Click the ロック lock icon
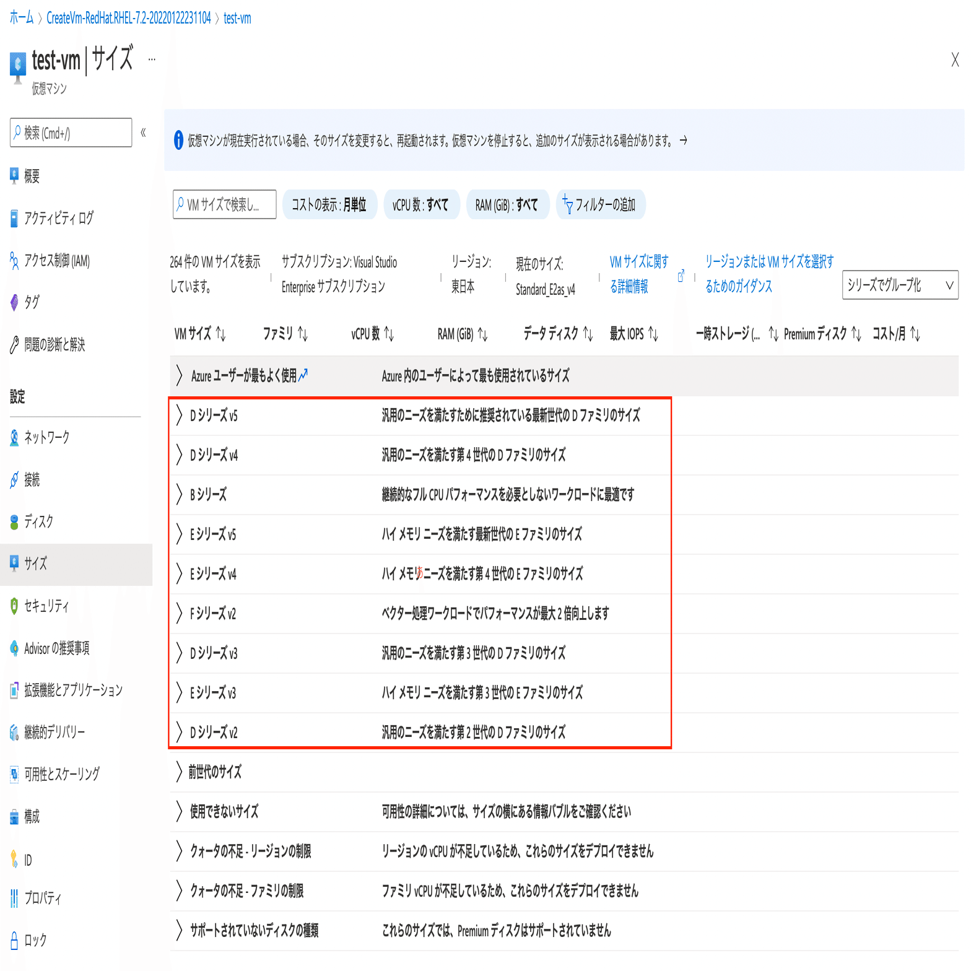 point(14,940)
